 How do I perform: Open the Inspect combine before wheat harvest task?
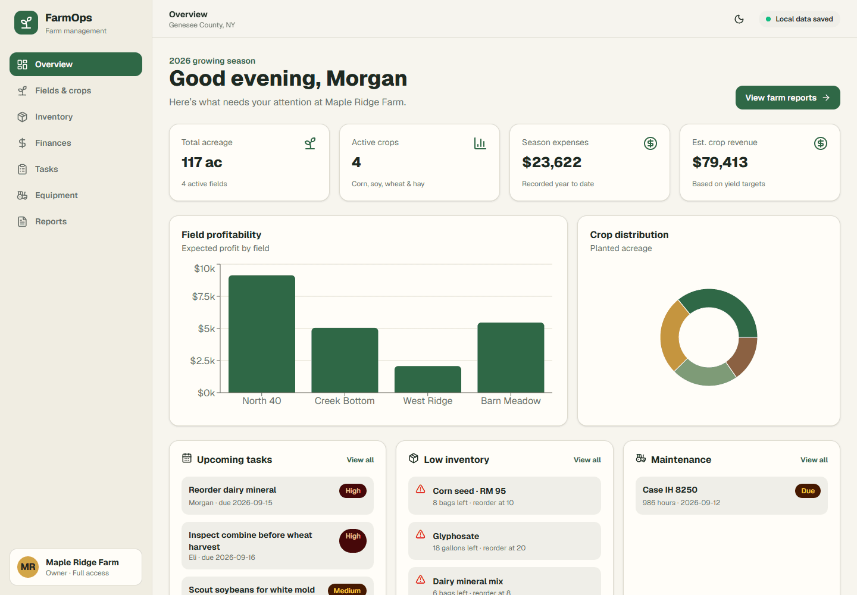pos(277,546)
